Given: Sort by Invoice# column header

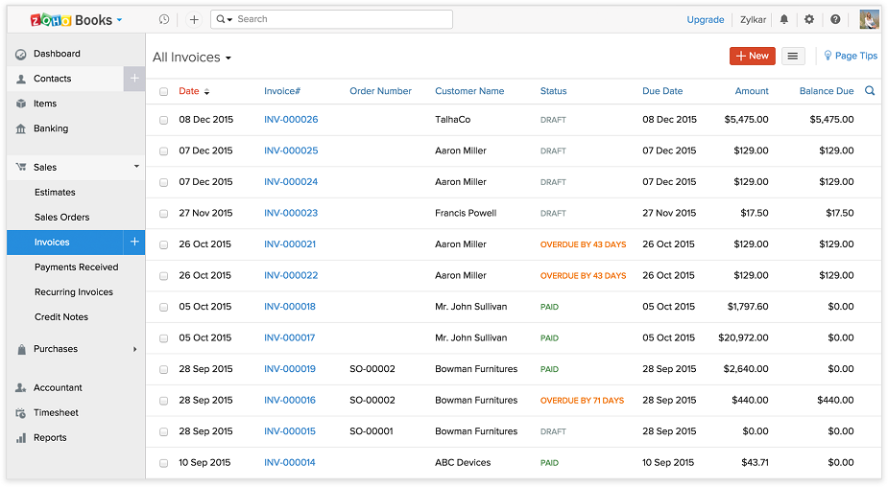Looking at the screenshot, I should 282,91.
